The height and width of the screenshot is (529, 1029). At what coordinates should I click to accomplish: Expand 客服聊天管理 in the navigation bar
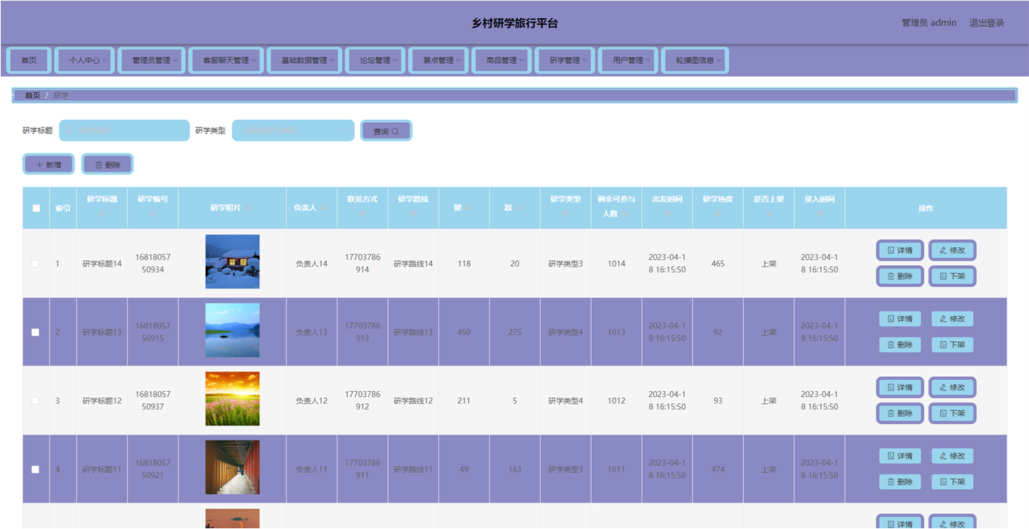coord(226,60)
